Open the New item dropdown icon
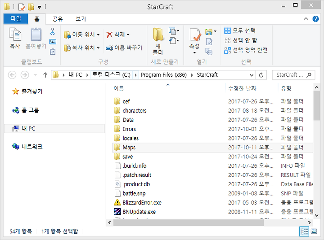This screenshot has width=324, height=240. [x=174, y=31]
